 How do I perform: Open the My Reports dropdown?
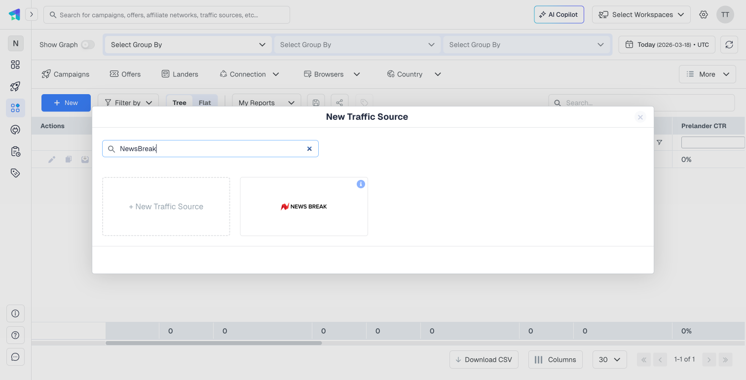point(266,103)
